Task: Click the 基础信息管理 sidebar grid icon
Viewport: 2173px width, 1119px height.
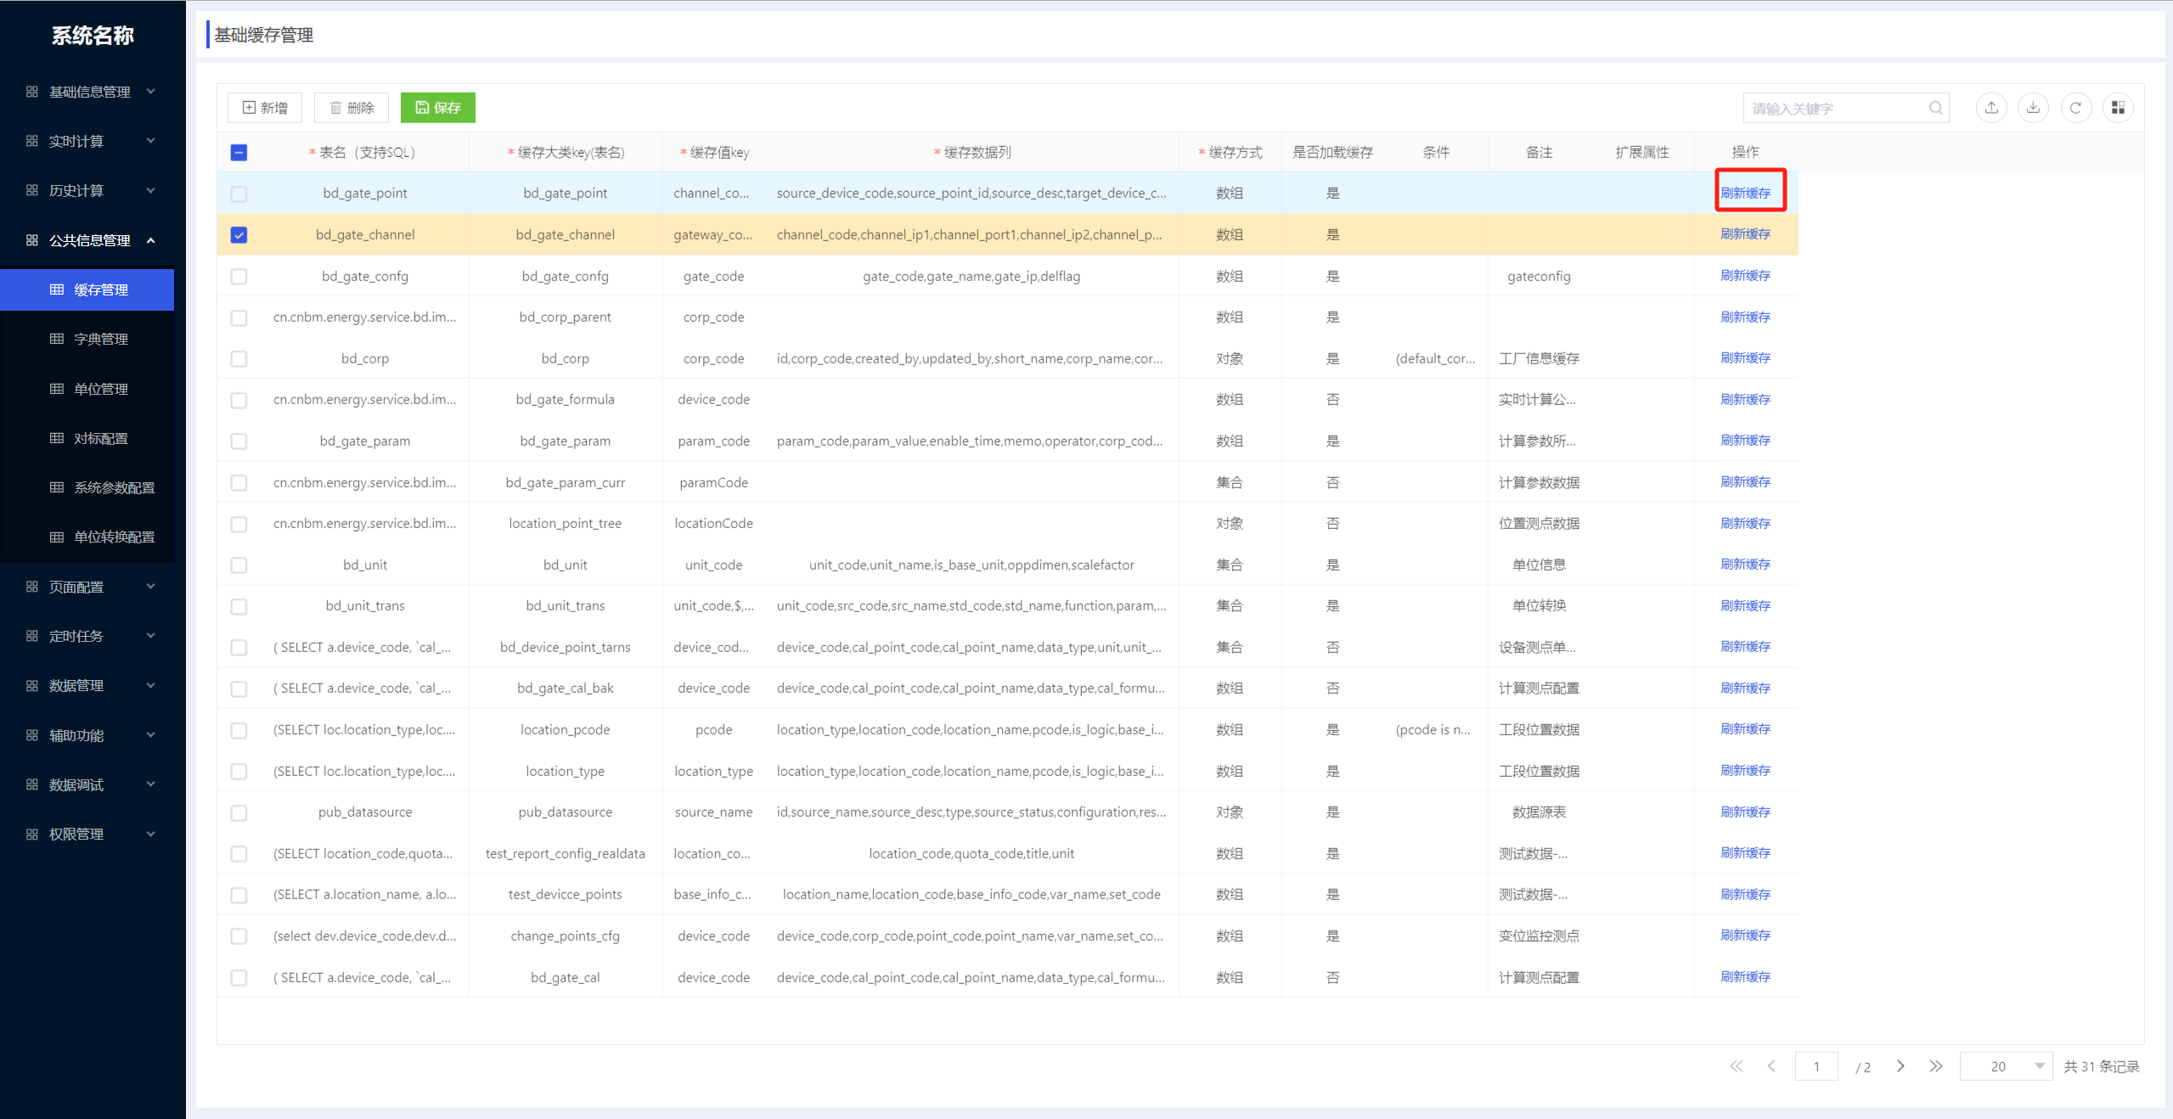Action: coord(32,92)
